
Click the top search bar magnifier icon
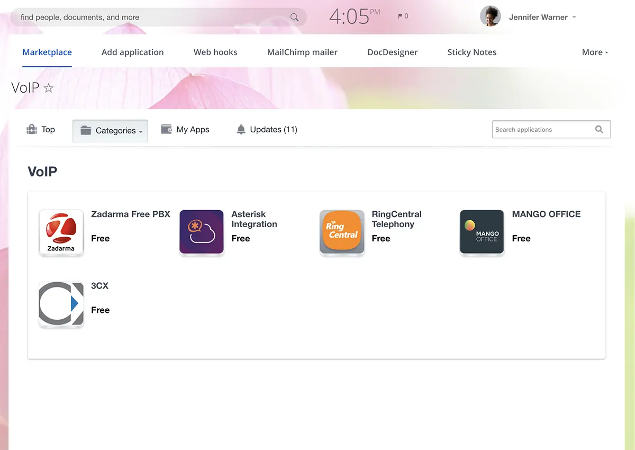(294, 17)
